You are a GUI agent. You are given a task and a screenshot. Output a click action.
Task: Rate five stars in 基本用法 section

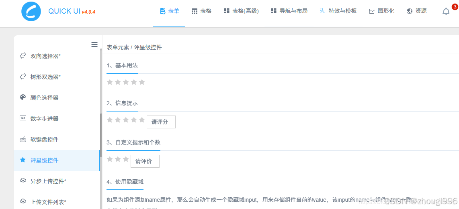(x=142, y=82)
